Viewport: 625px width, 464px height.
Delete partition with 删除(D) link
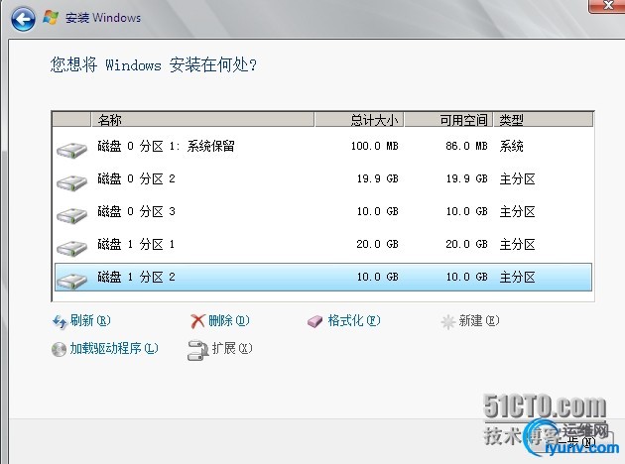[229, 320]
